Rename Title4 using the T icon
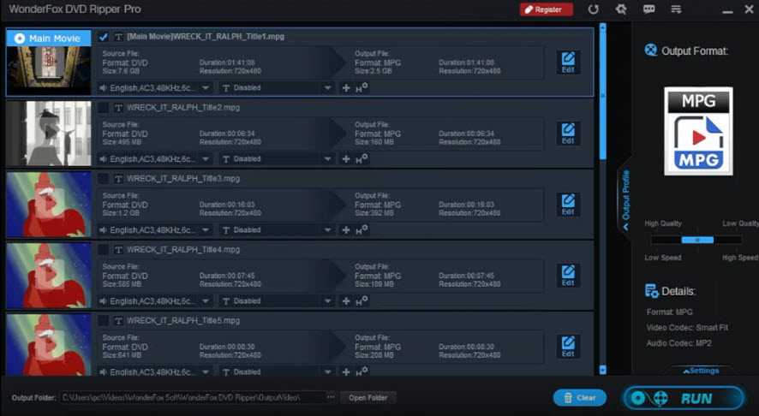Viewport: 759px width, 416px height. [118, 250]
